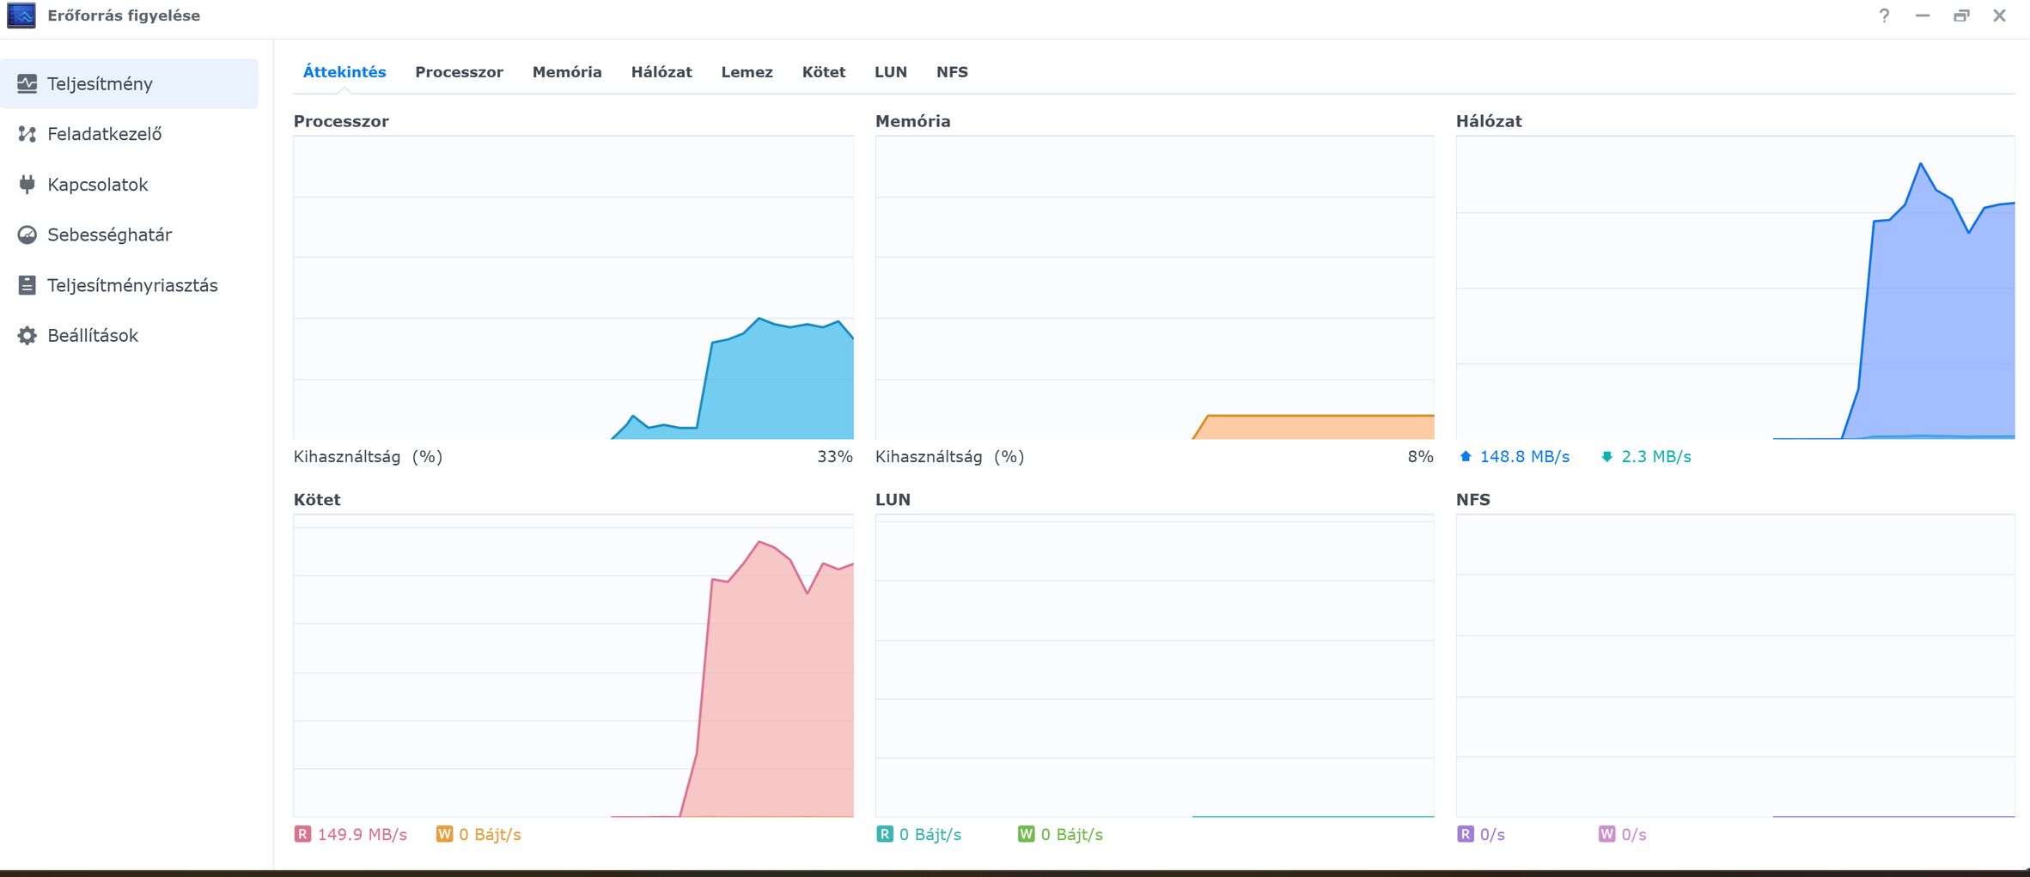
Task: Click the LUN read R badge
Action: (884, 834)
